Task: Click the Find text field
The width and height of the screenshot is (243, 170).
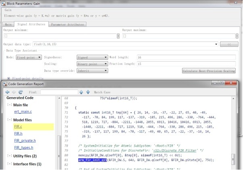Action: click(59, 92)
